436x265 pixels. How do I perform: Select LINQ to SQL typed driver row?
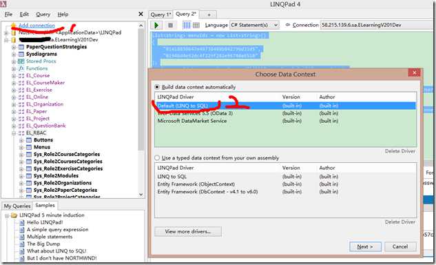pos(286,177)
